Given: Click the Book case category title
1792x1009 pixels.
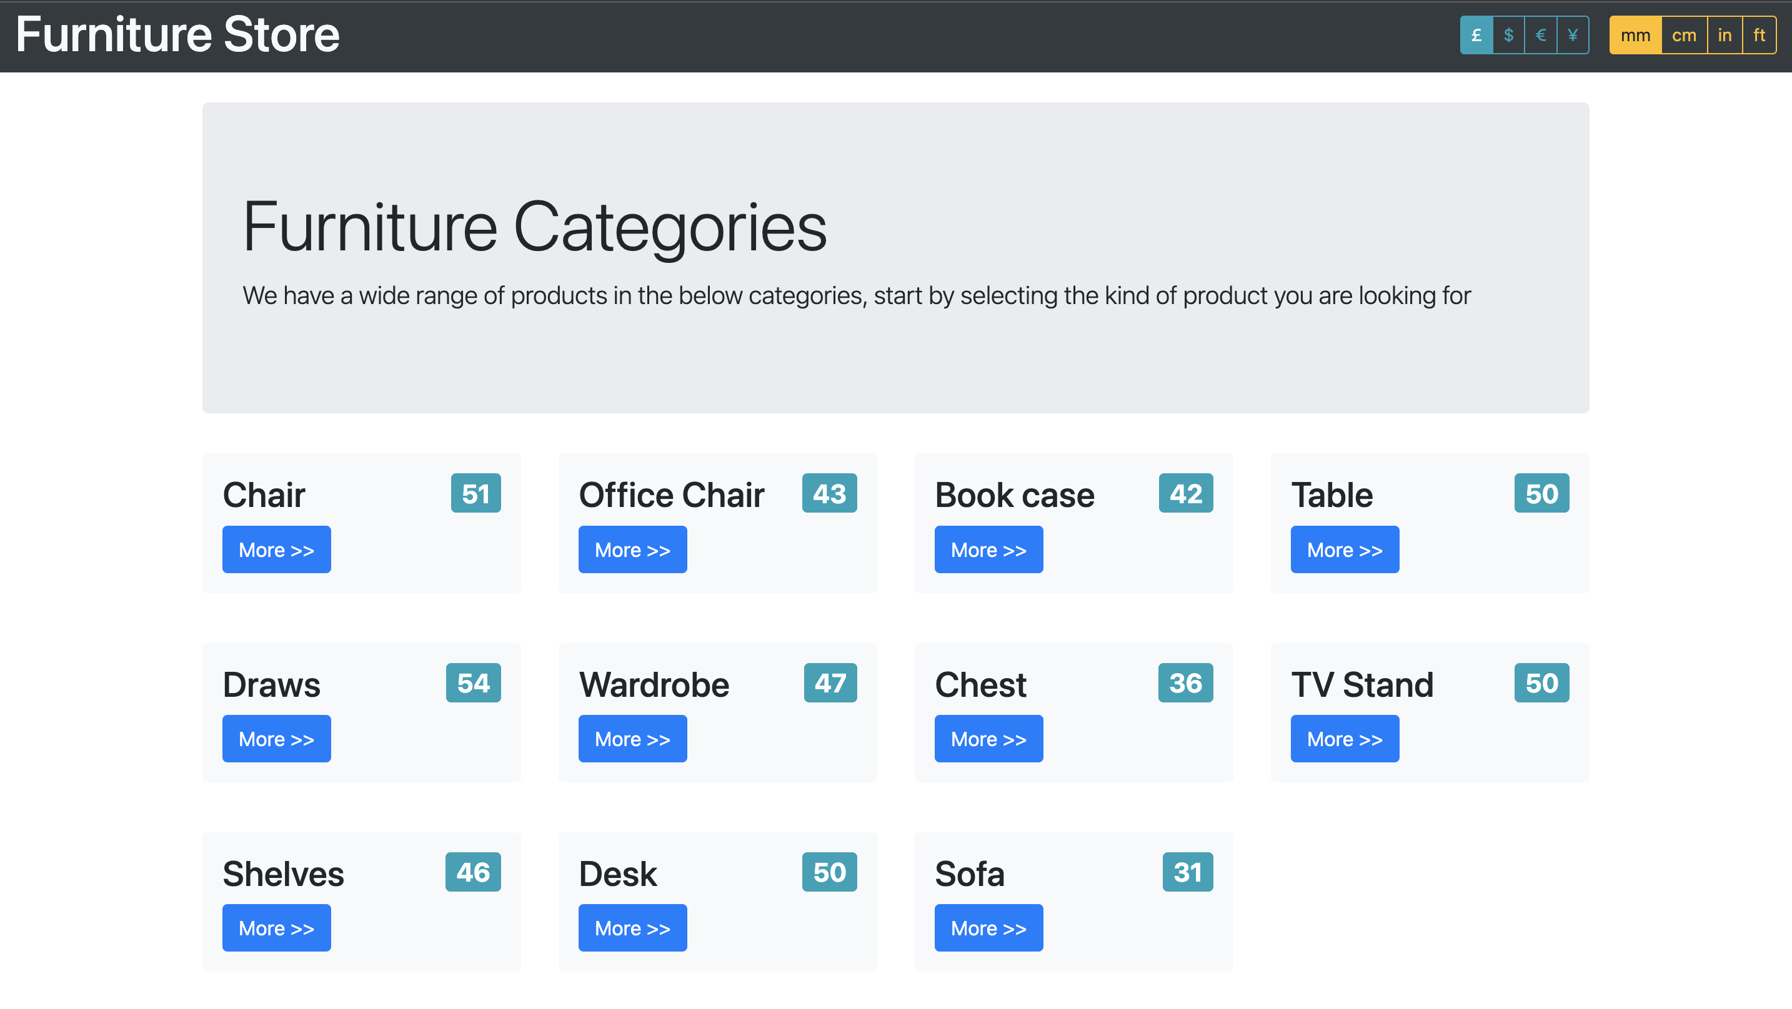Looking at the screenshot, I should tap(1014, 495).
